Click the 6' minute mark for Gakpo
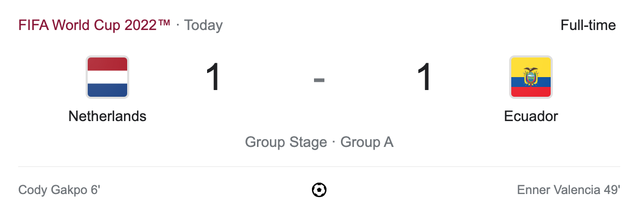 (x=95, y=190)
